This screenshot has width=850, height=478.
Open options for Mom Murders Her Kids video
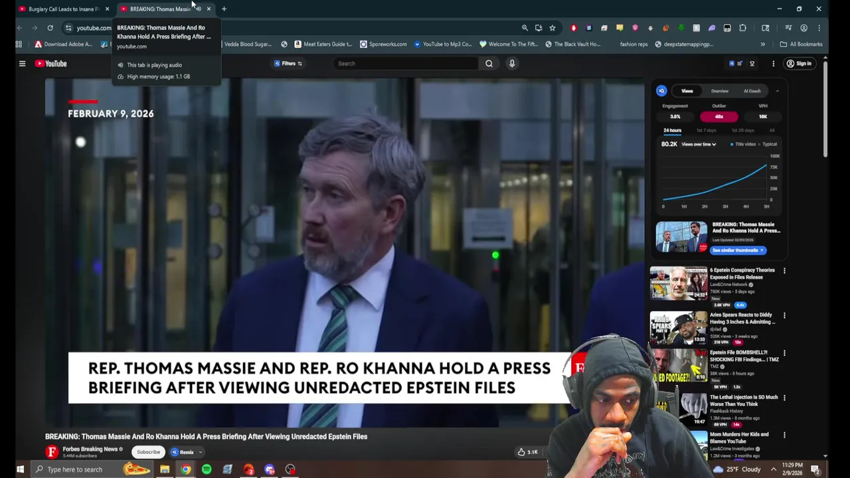pos(784,435)
